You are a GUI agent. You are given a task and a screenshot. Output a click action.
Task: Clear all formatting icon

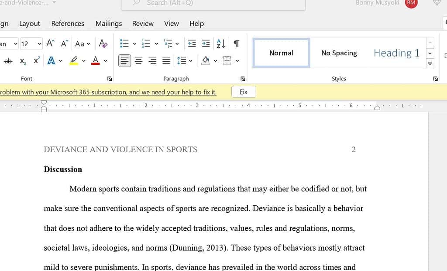tap(103, 43)
